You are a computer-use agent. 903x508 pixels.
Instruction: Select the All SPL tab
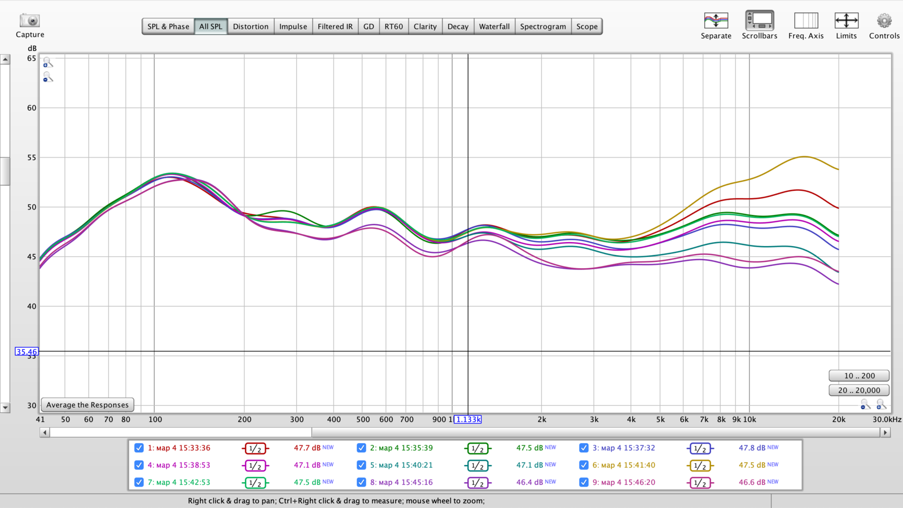click(211, 27)
